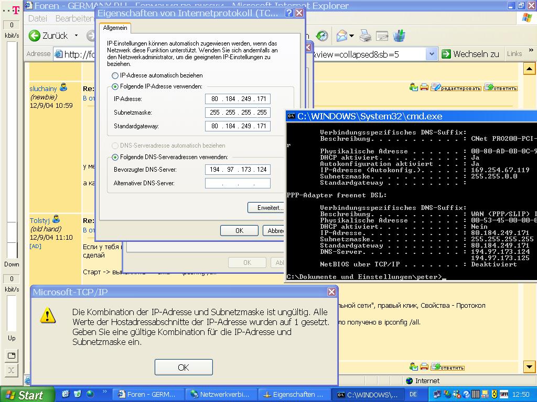This screenshot has width=537, height=402.
Task: Click the Alternativer DNS-Server field
Action: tap(238, 183)
